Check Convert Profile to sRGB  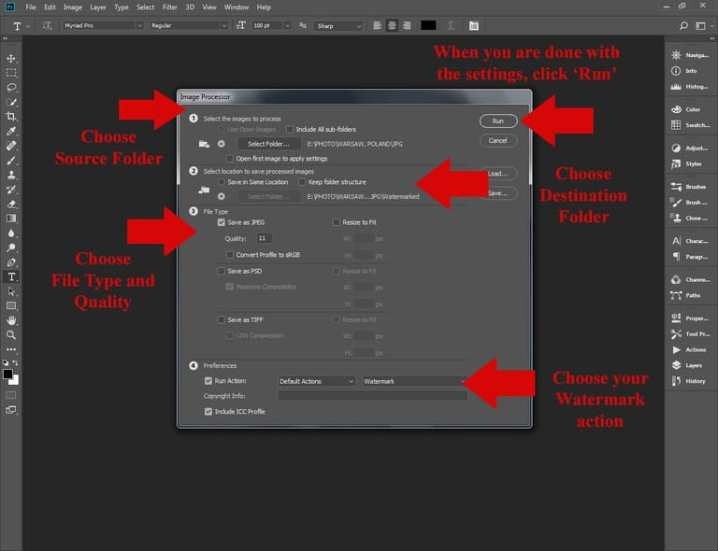[230, 255]
